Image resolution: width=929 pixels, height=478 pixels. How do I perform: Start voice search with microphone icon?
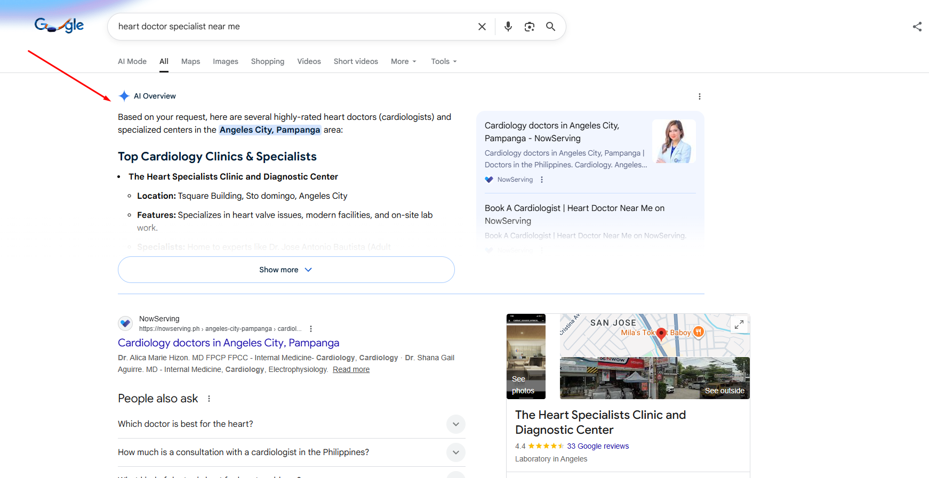[x=508, y=27]
